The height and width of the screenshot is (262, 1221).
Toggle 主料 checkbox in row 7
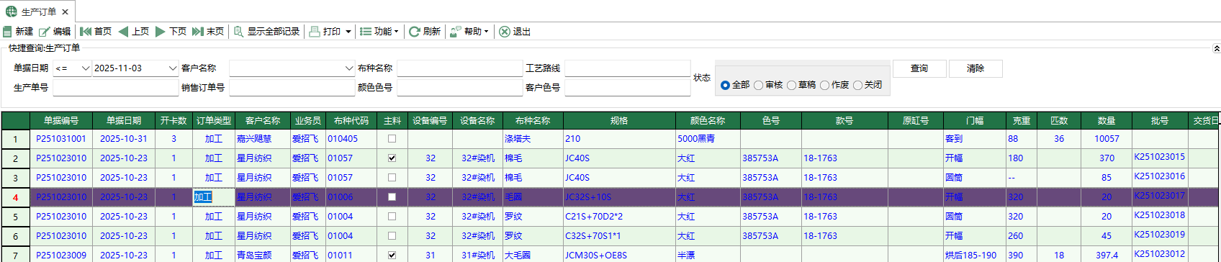pos(392,255)
